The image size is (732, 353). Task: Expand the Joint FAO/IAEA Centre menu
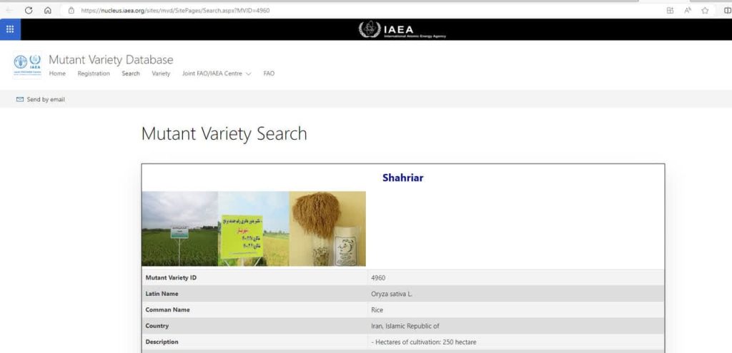coord(217,73)
